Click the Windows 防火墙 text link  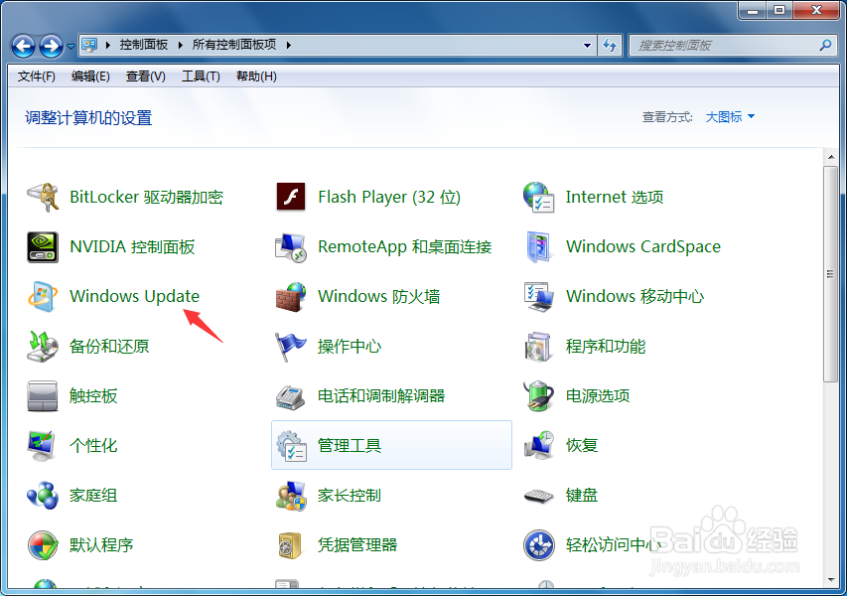click(378, 296)
